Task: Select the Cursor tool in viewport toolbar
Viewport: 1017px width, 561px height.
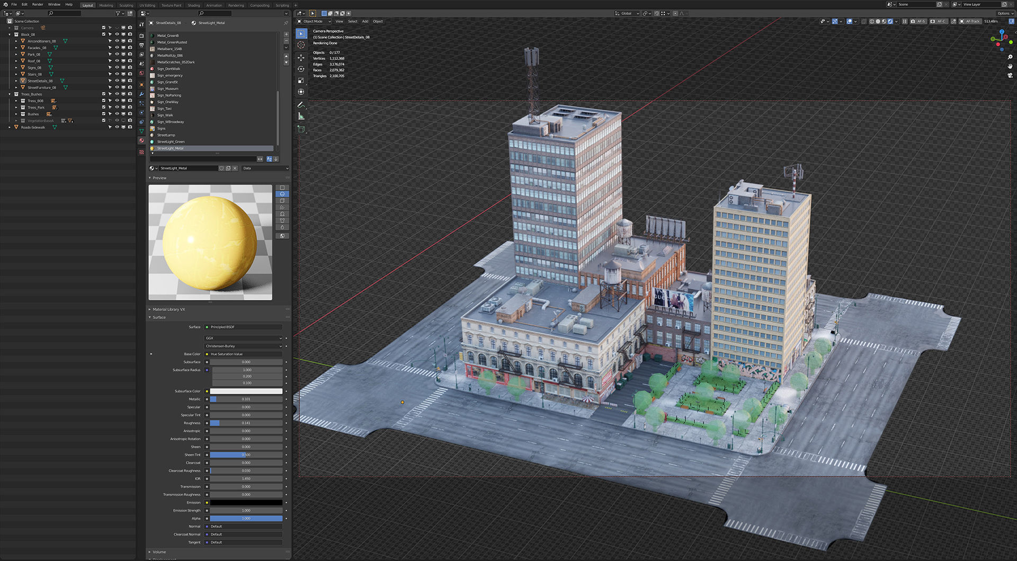Action: [301, 45]
